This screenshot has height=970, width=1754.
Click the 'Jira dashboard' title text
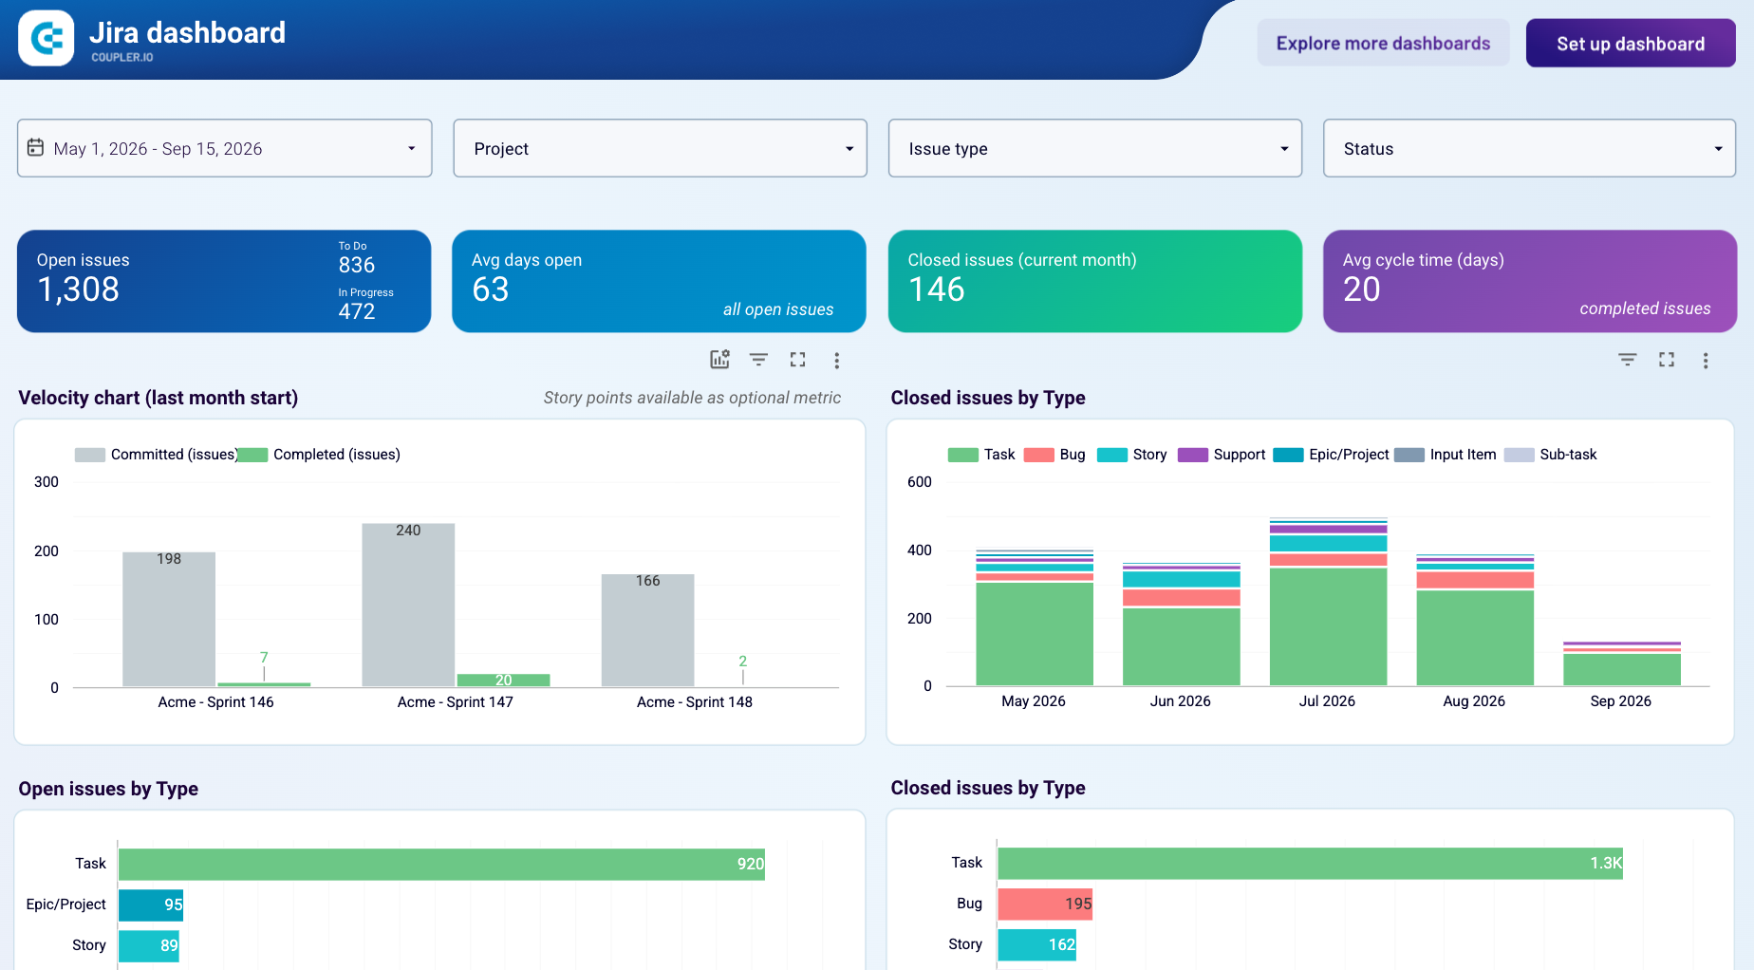point(187,32)
